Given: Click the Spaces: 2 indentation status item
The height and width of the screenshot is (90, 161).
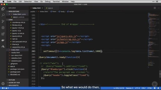Looking at the screenshot, I should click(130, 88).
